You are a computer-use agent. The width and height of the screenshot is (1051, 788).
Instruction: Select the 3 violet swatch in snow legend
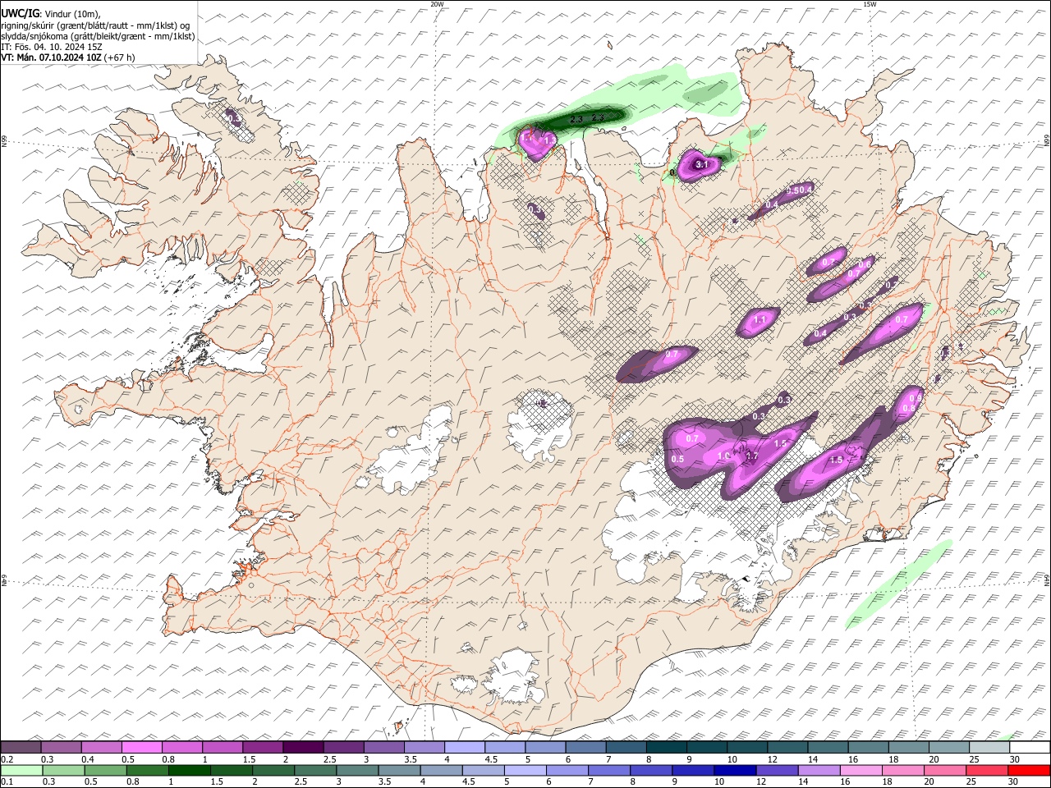coord(383,747)
